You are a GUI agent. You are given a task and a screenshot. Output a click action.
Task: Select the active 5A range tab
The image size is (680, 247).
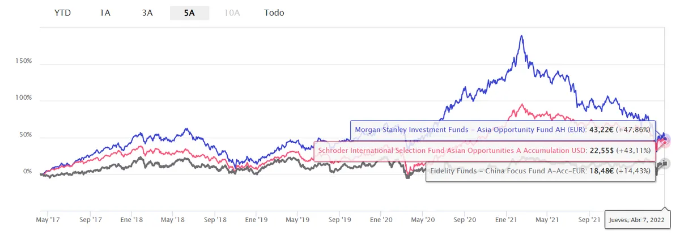pos(190,12)
